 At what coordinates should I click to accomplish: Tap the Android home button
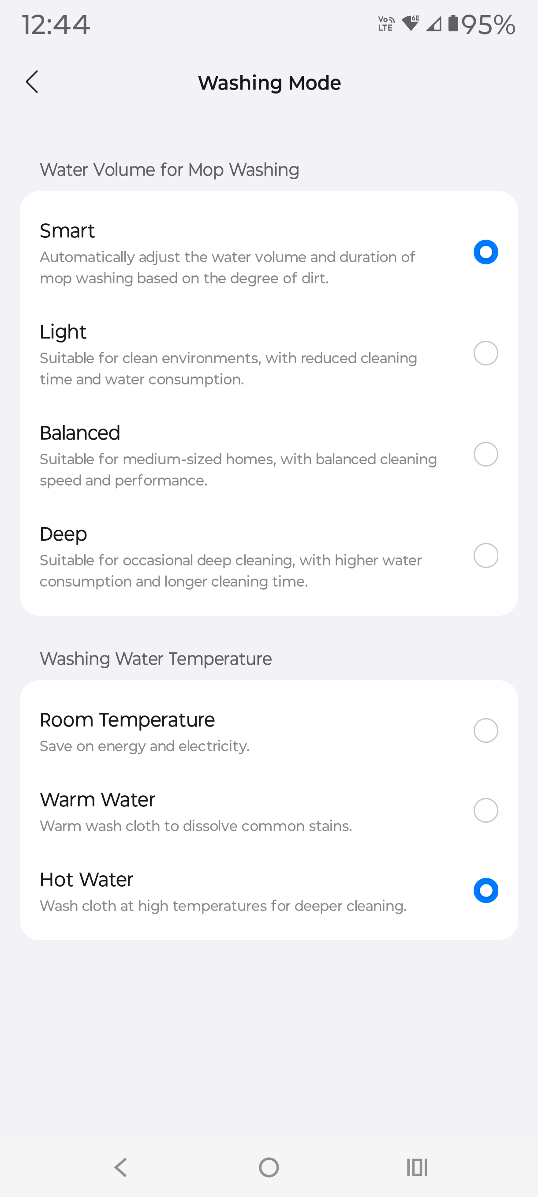[269, 1167]
